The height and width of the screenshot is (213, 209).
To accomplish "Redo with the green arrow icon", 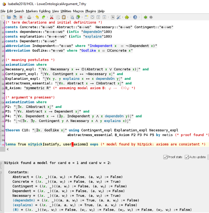I will pos(43,17).
